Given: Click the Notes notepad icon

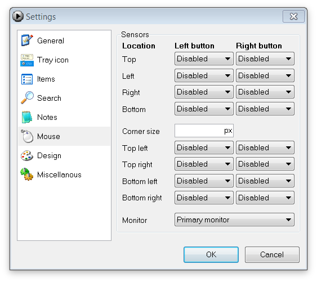Looking at the screenshot, I should click(x=27, y=117).
